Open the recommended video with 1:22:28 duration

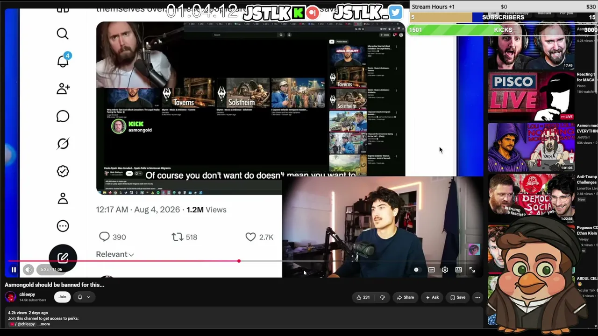(531, 198)
